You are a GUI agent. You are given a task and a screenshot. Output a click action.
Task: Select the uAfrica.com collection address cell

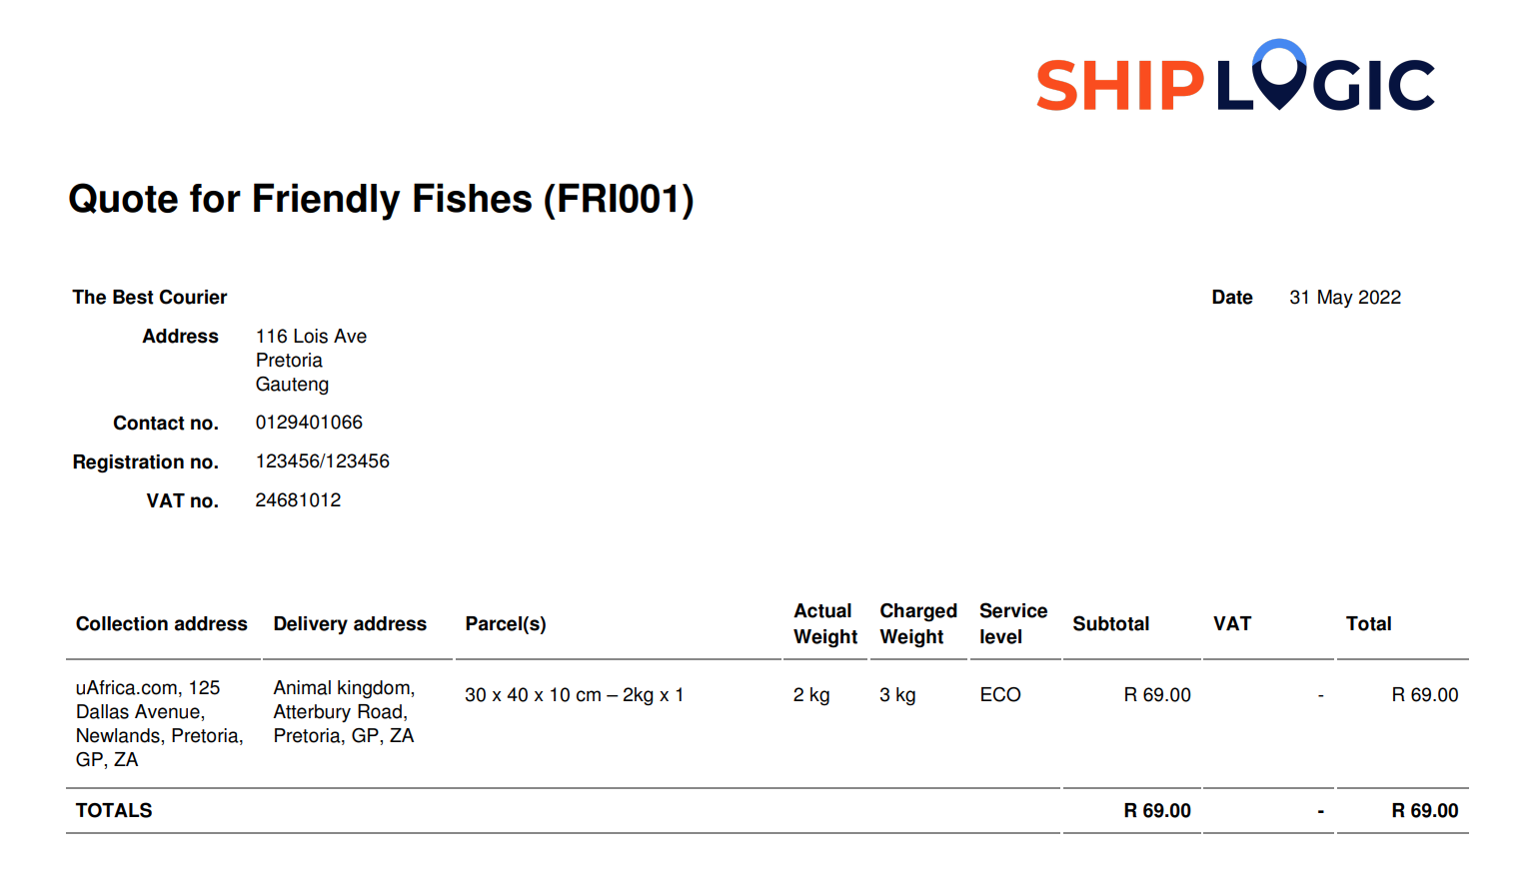click(160, 723)
